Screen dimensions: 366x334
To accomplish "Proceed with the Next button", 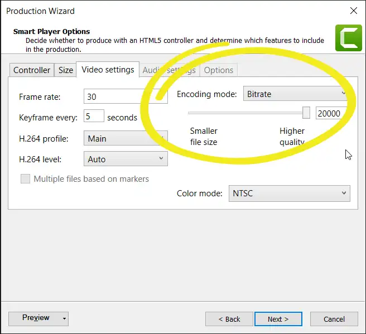I will [x=278, y=319].
